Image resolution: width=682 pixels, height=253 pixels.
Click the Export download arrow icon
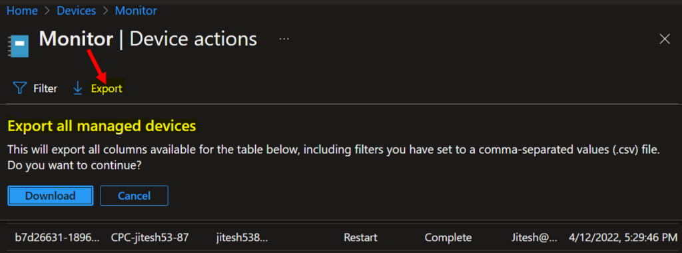coord(78,89)
